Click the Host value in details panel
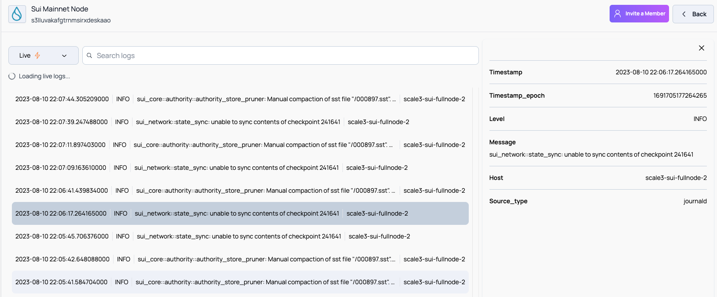The width and height of the screenshot is (717, 297). point(676,178)
